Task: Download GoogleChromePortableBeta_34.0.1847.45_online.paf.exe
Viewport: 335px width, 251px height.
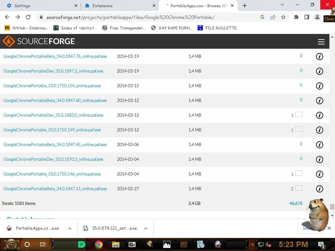Action: click(55, 145)
